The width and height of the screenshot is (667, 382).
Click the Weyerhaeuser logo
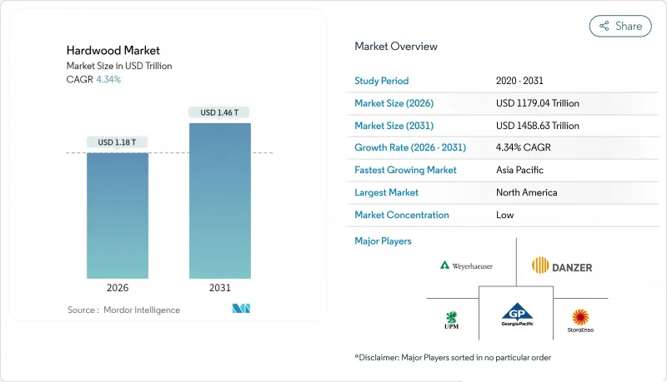[x=468, y=265]
